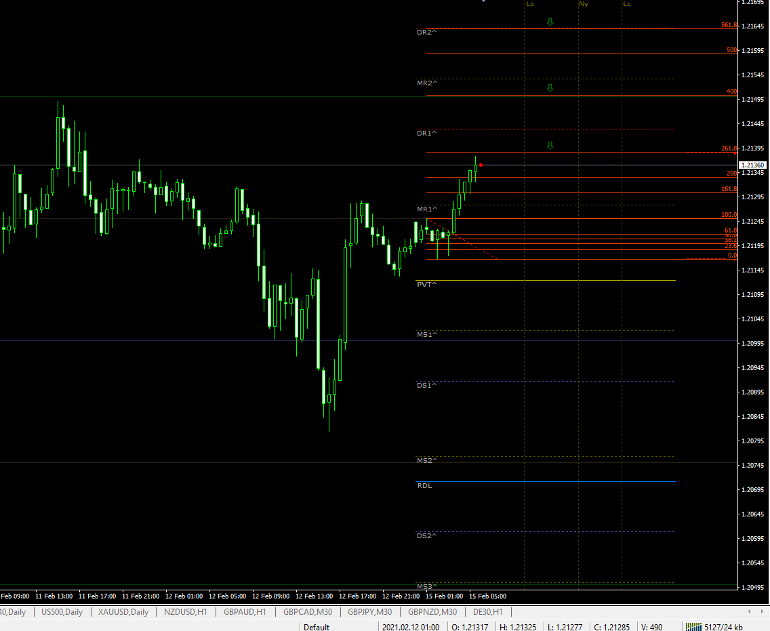Open the XAUUSD,Daily chart tab

[x=125, y=611]
